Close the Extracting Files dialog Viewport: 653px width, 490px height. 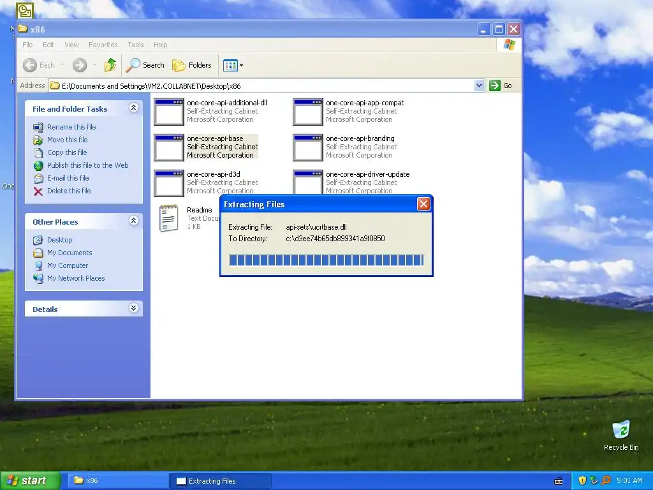423,204
